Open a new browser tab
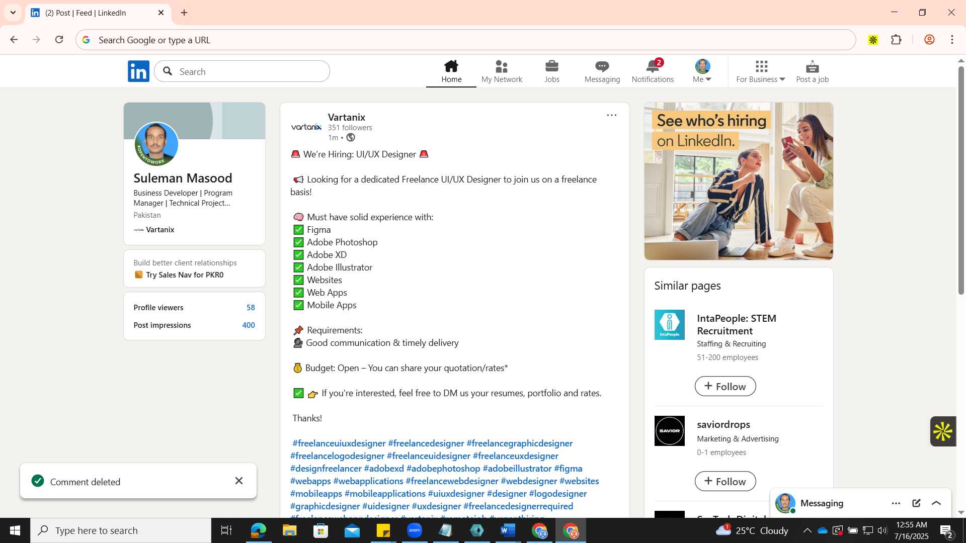 pyautogui.click(x=184, y=13)
